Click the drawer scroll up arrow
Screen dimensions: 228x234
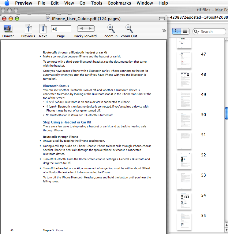(226, 225)
